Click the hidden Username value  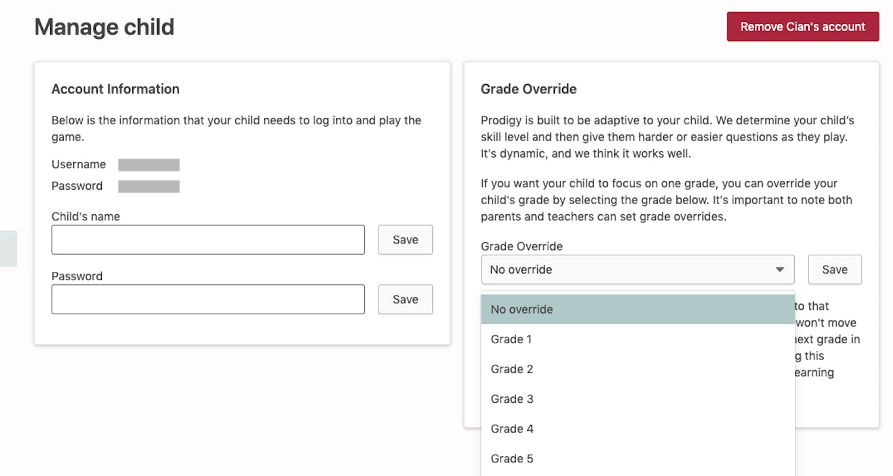coord(149,164)
